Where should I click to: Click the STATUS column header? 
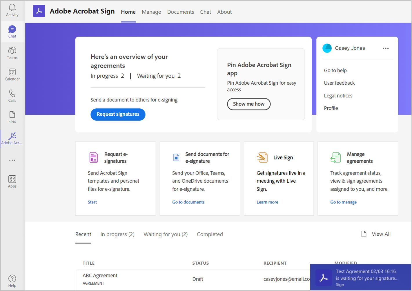200,263
